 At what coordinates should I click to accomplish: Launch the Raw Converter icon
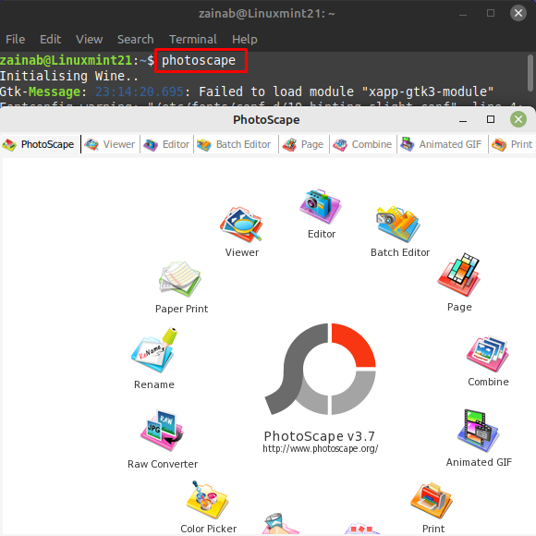(162, 430)
